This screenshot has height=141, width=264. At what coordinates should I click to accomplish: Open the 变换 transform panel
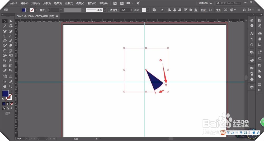point(218,10)
